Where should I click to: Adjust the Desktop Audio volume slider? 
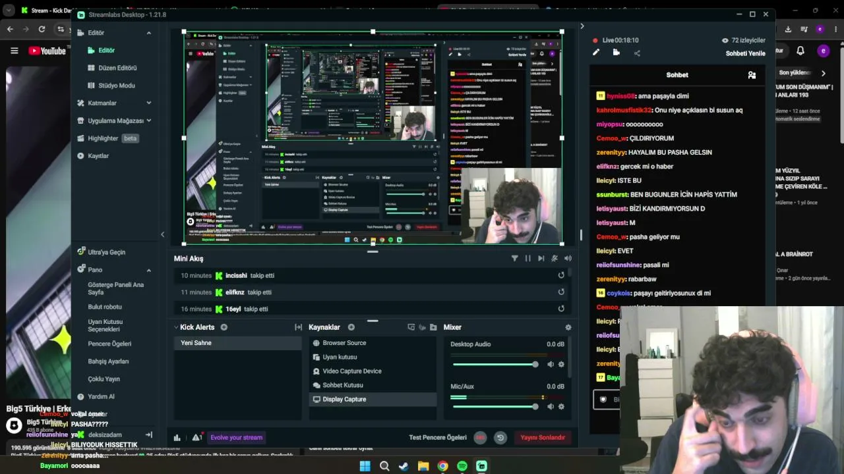(x=495, y=364)
